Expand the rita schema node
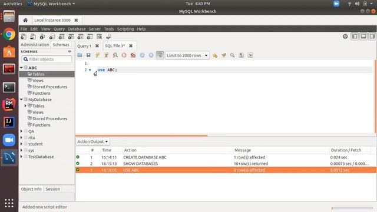Viewport: 377px width, 212px height. (21, 138)
